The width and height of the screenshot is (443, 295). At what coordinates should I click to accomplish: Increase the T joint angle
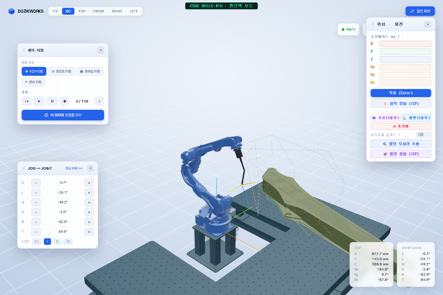[89, 232]
